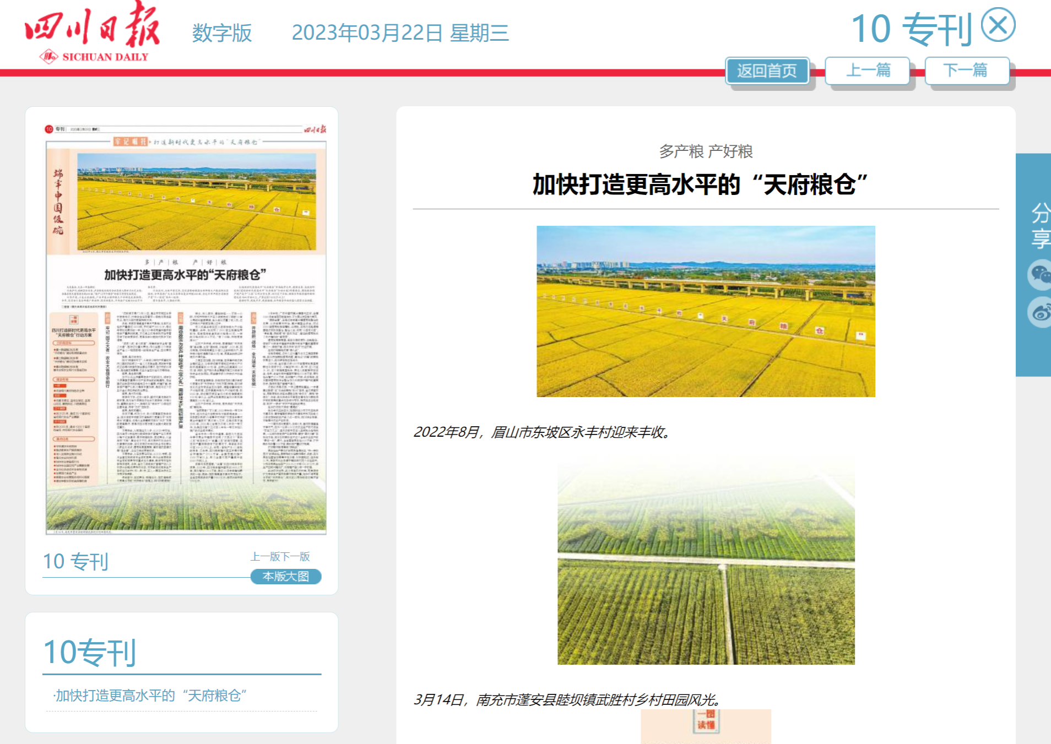The image size is (1051, 744).
Task: Click the 分享 share sidebar label
Action: [1040, 226]
